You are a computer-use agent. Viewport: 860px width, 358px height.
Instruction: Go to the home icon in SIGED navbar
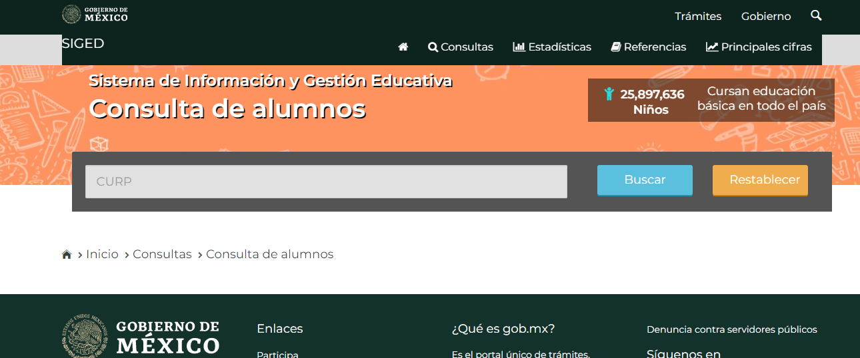(x=403, y=47)
